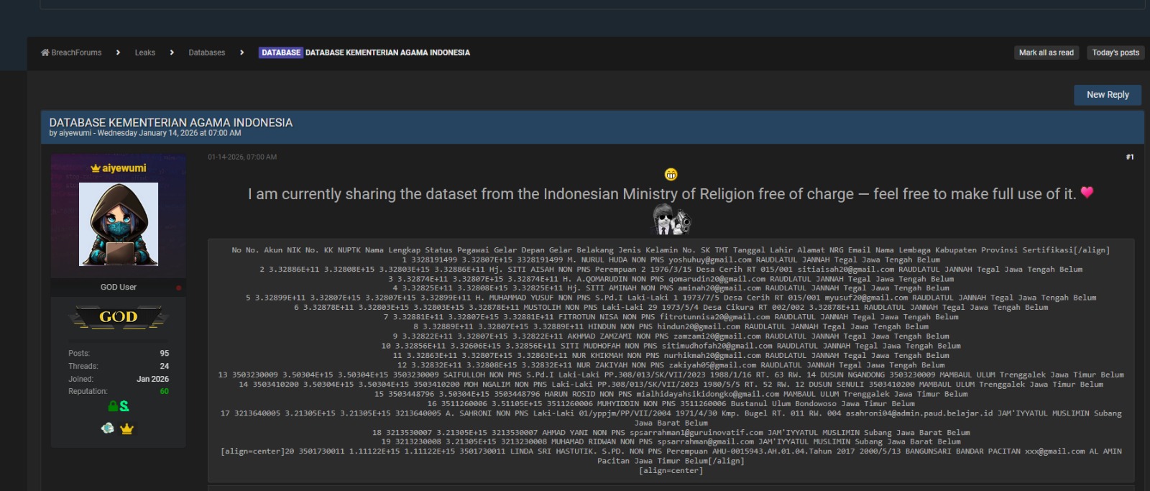The height and width of the screenshot is (491, 1150).
Task: Click the chevron after BreachForums breadcrumb
Action: (118, 52)
